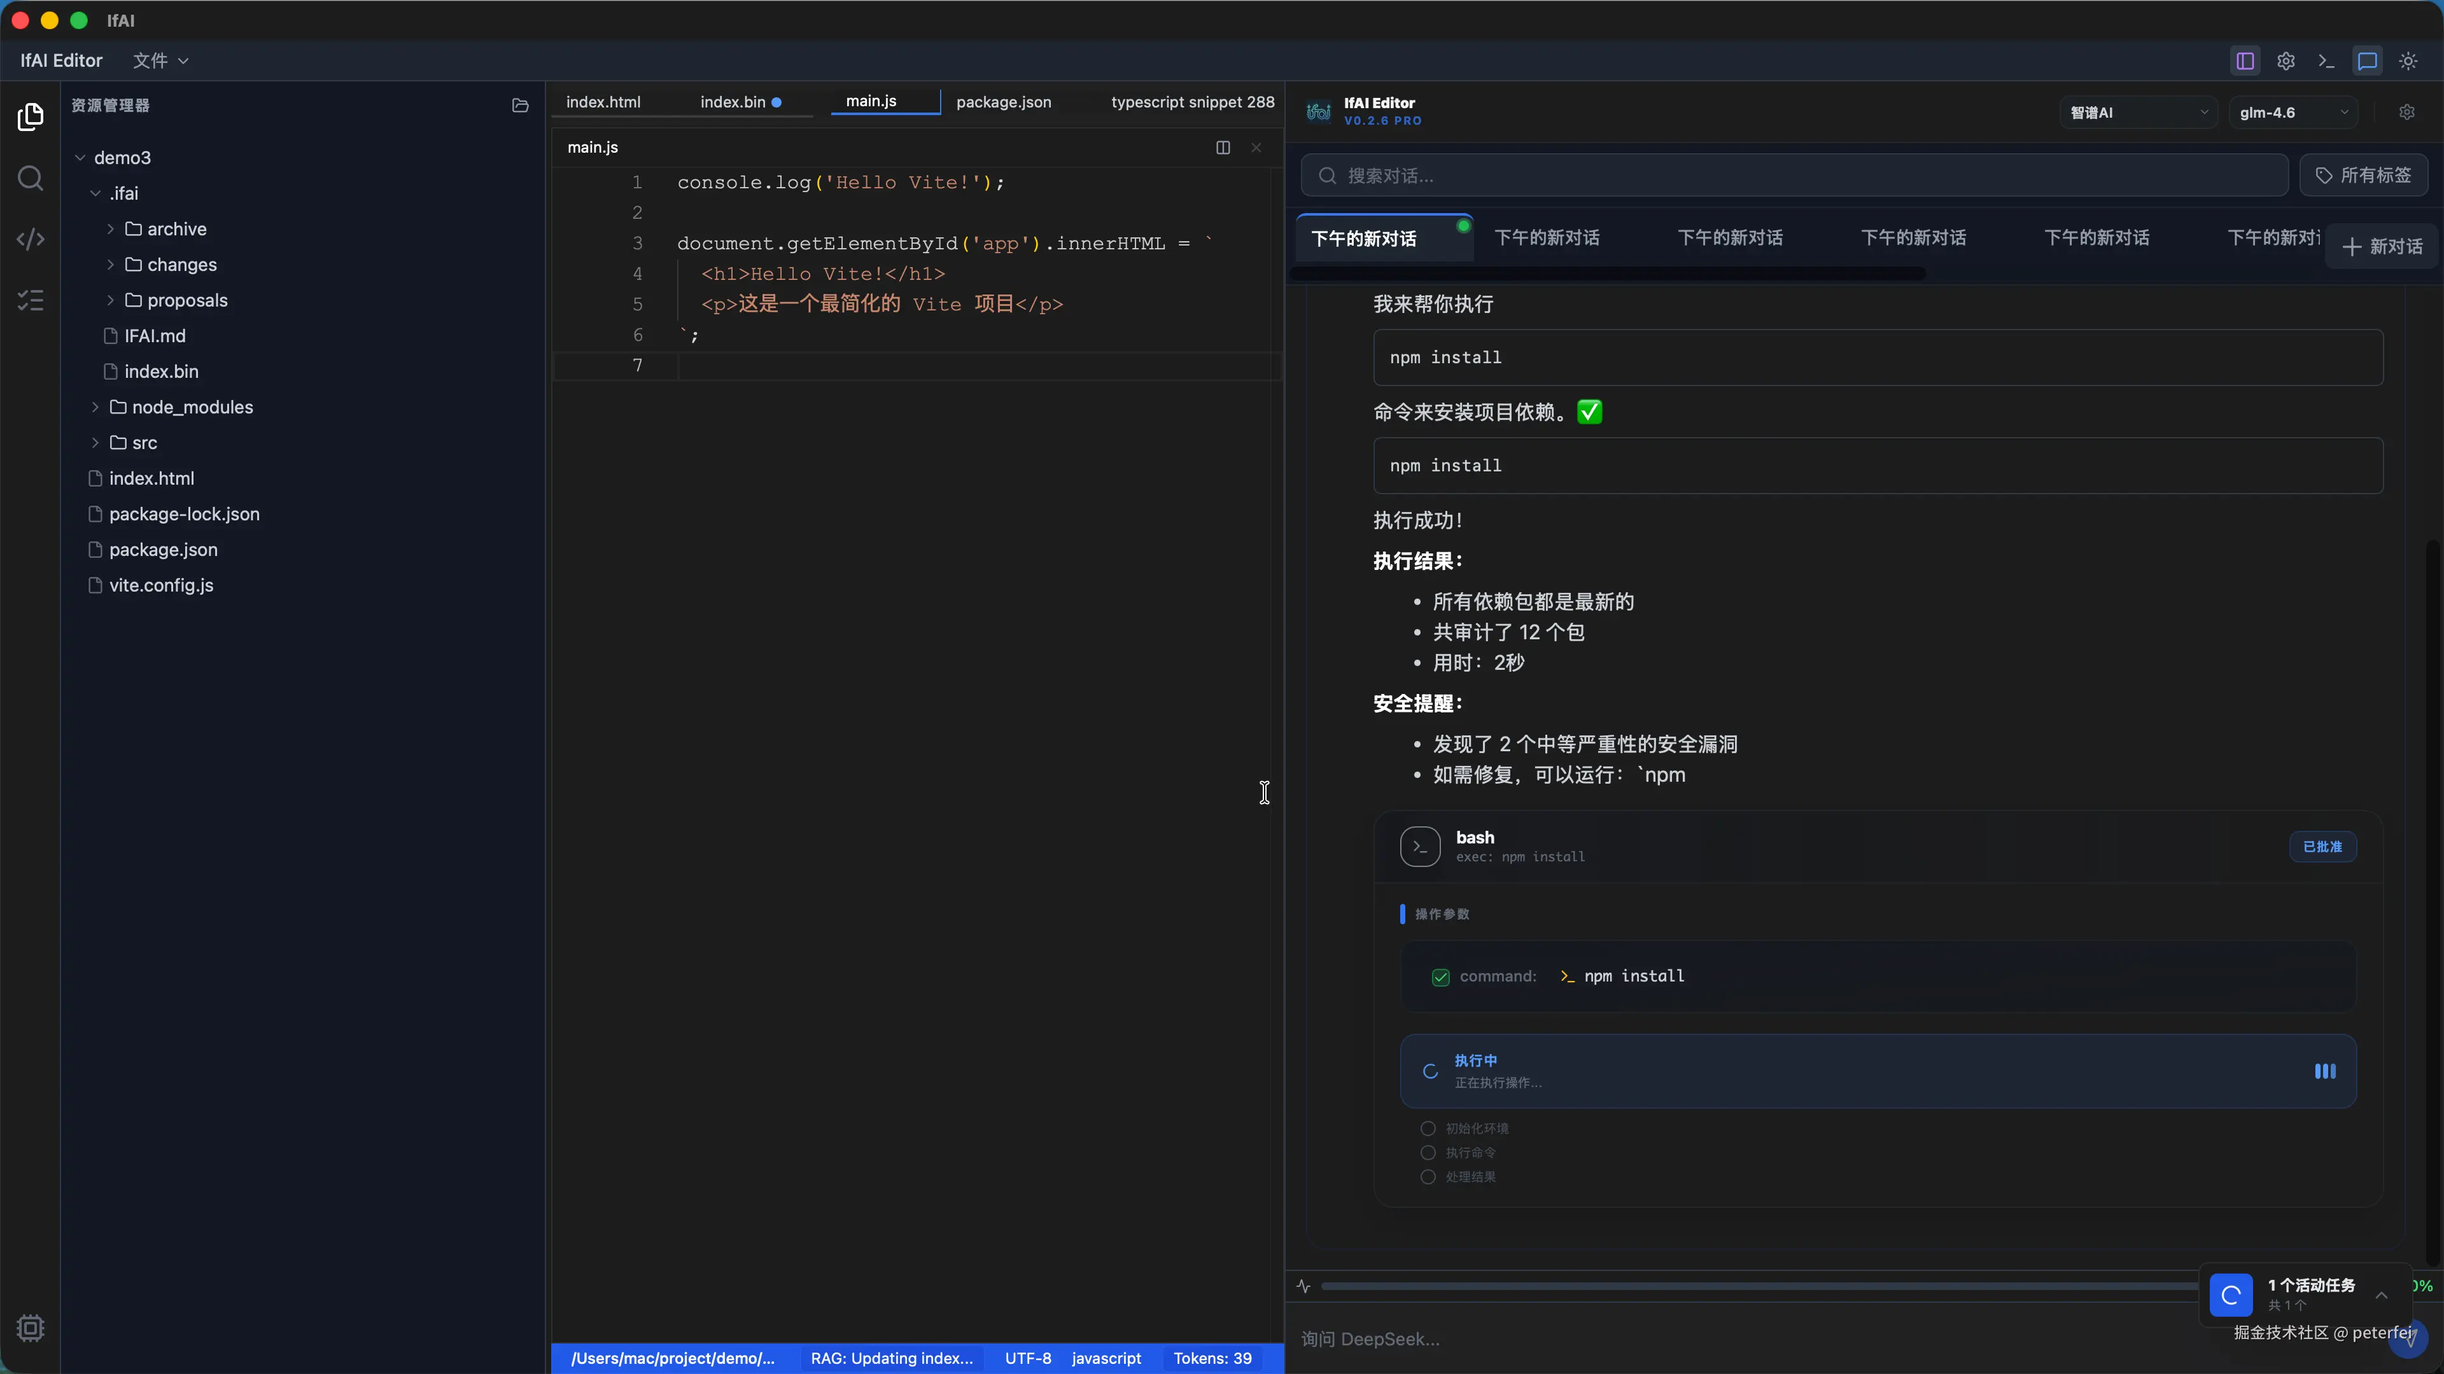This screenshot has height=1374, width=2444.
Task: Open the integrated terminal from the top toolbar
Action: pyautogui.click(x=2326, y=60)
